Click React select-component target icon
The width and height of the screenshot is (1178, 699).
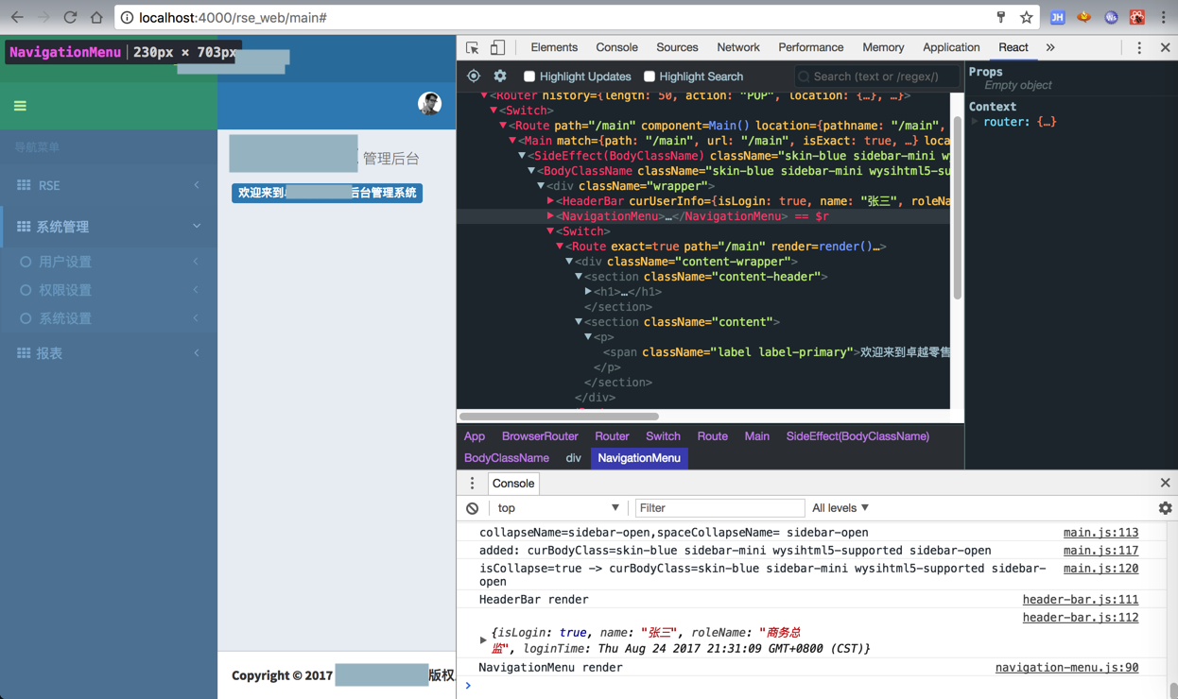click(x=474, y=77)
